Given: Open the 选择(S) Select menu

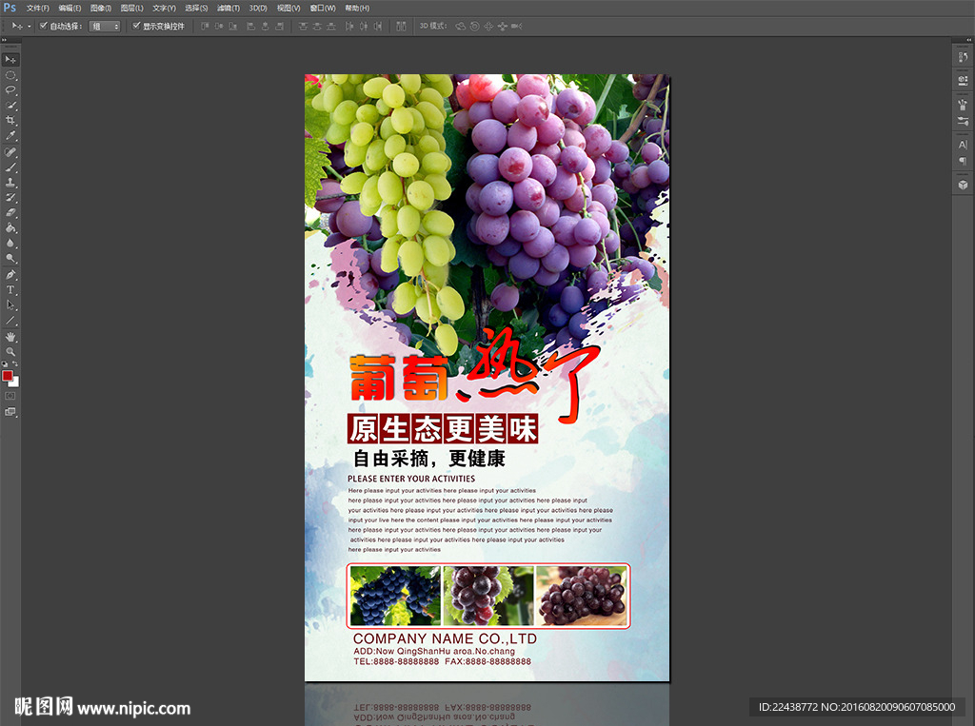Looking at the screenshot, I should pyautogui.click(x=196, y=8).
